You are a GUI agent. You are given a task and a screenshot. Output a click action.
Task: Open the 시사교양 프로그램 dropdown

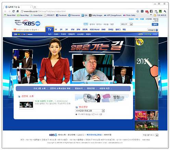[x=90, y=110]
